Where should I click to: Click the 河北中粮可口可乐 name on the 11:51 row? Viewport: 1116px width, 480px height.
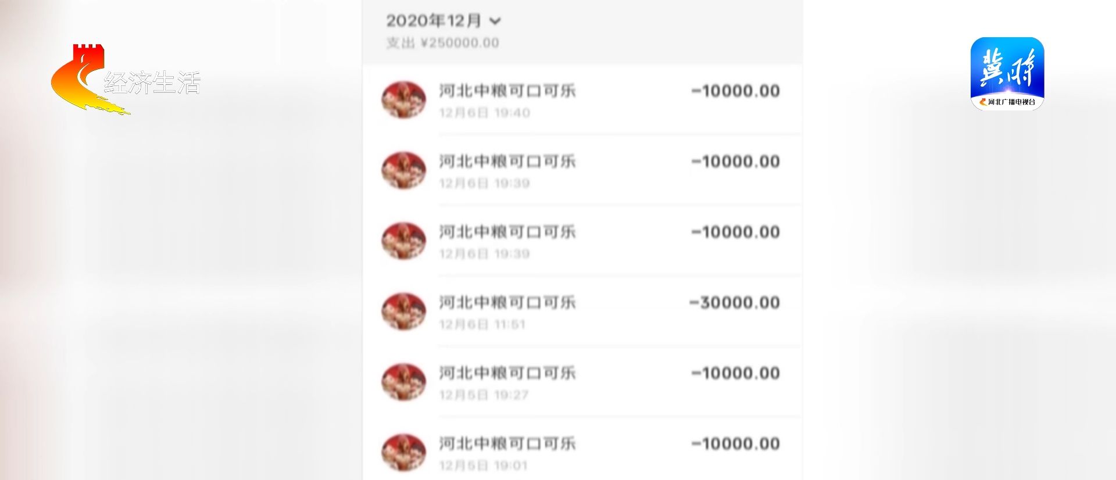point(507,303)
